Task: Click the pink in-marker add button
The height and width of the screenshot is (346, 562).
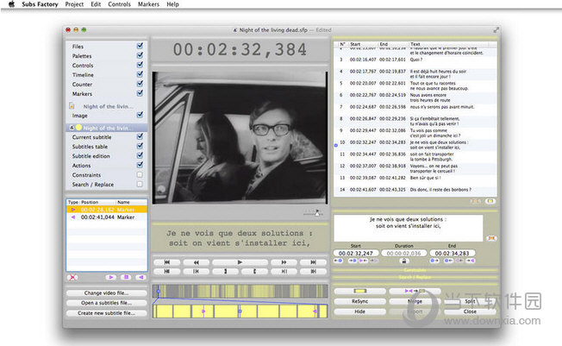Action: 110,277
